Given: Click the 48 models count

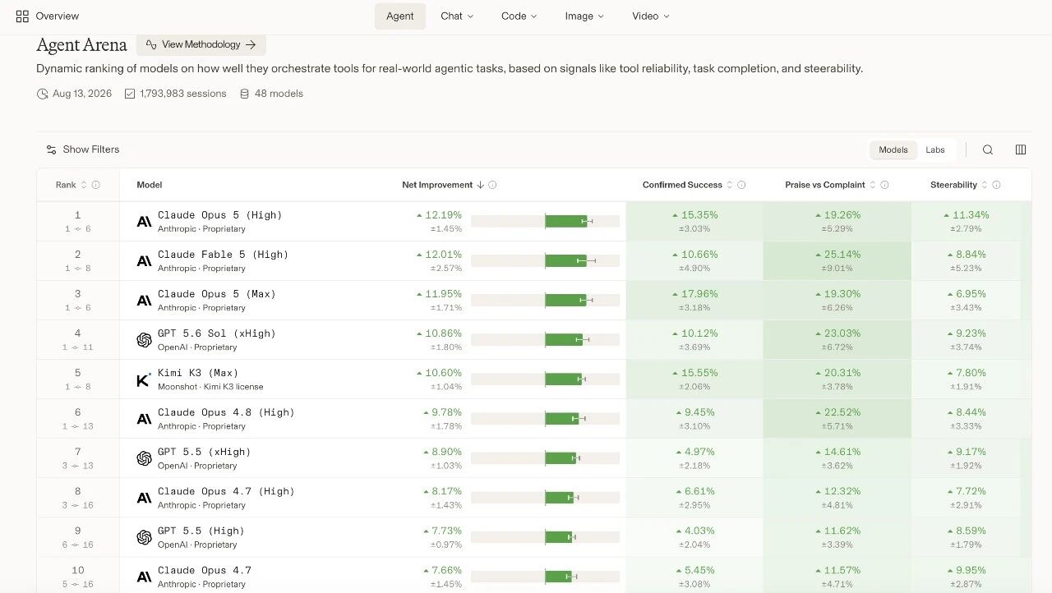Looking at the screenshot, I should [279, 94].
